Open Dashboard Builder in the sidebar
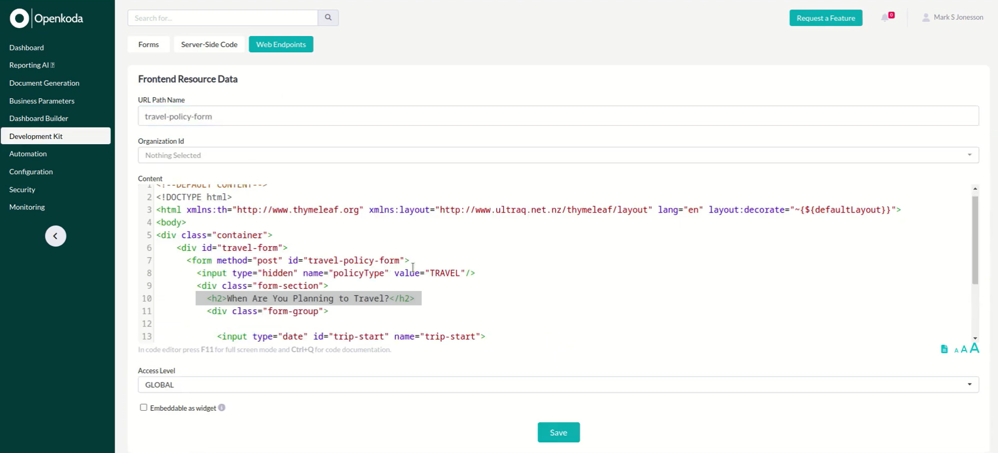 point(39,119)
